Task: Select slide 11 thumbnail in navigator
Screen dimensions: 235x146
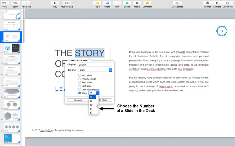Action: coord(12,127)
